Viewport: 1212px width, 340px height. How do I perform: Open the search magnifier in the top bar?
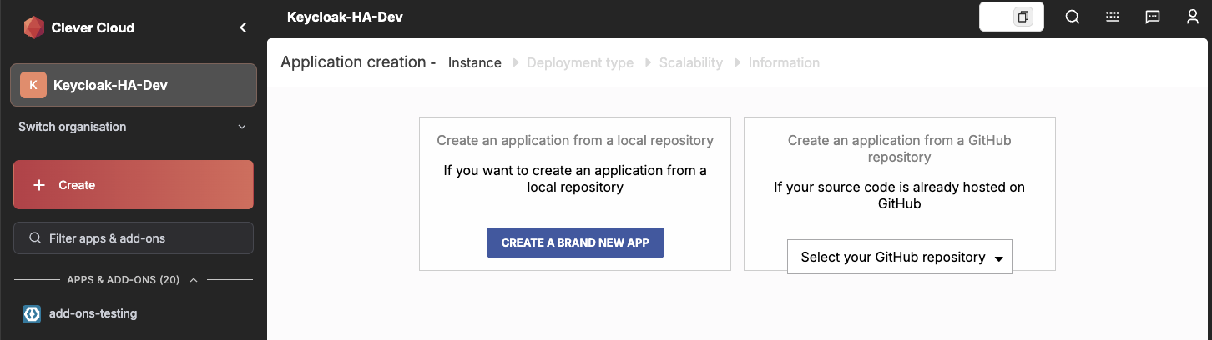[1073, 17]
